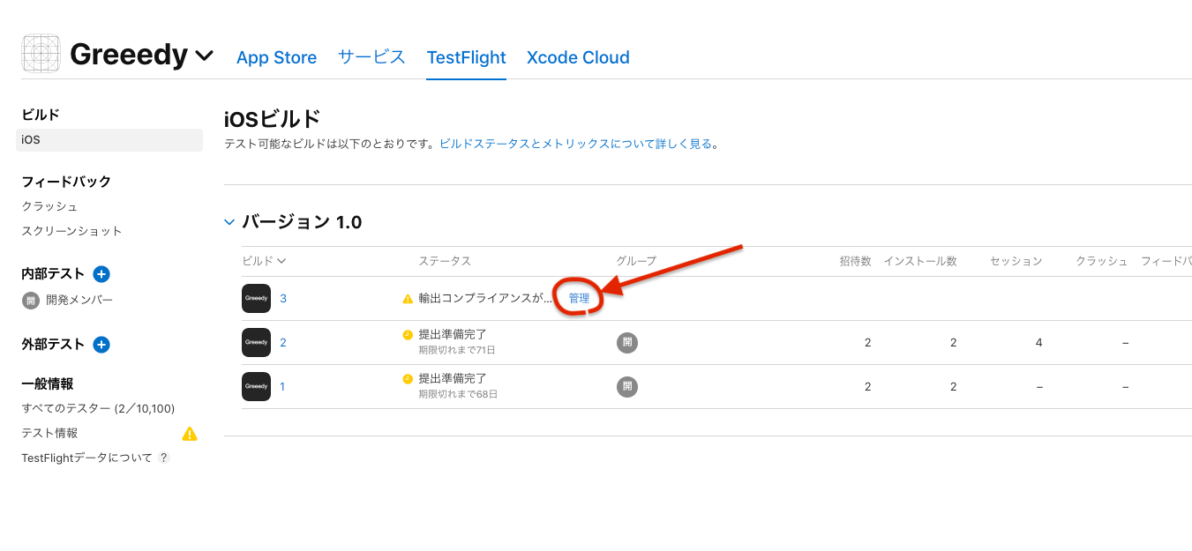Collapse the バージョン 1.0 section
This screenshot has height=551, width=1192.
(x=229, y=223)
